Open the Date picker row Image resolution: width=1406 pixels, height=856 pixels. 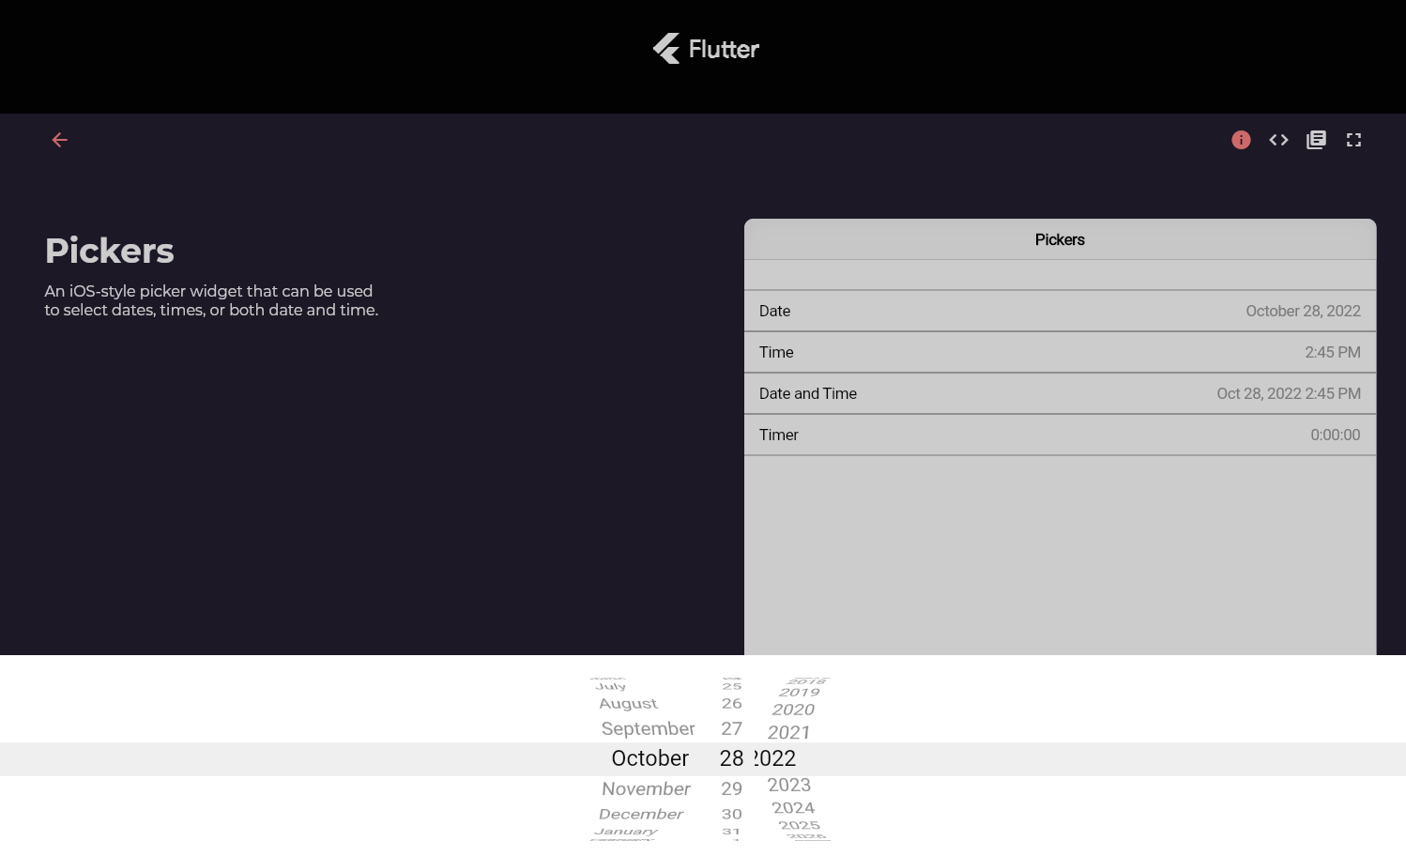pyautogui.click(x=1060, y=311)
